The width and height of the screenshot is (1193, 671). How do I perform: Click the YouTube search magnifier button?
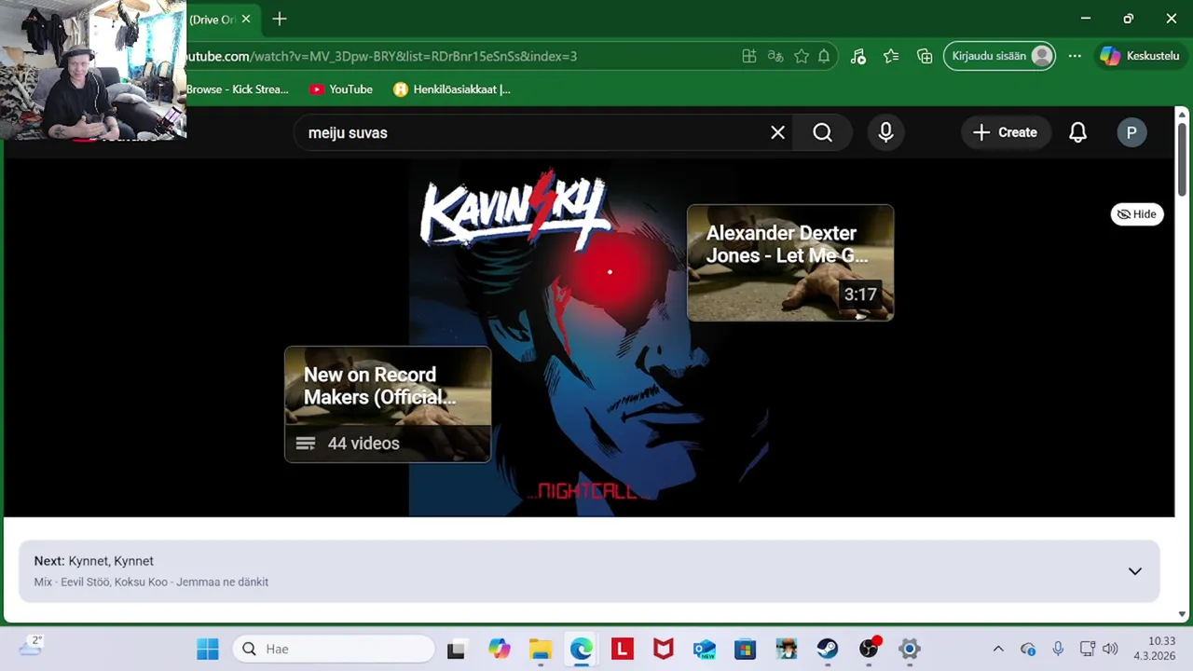[x=822, y=132]
